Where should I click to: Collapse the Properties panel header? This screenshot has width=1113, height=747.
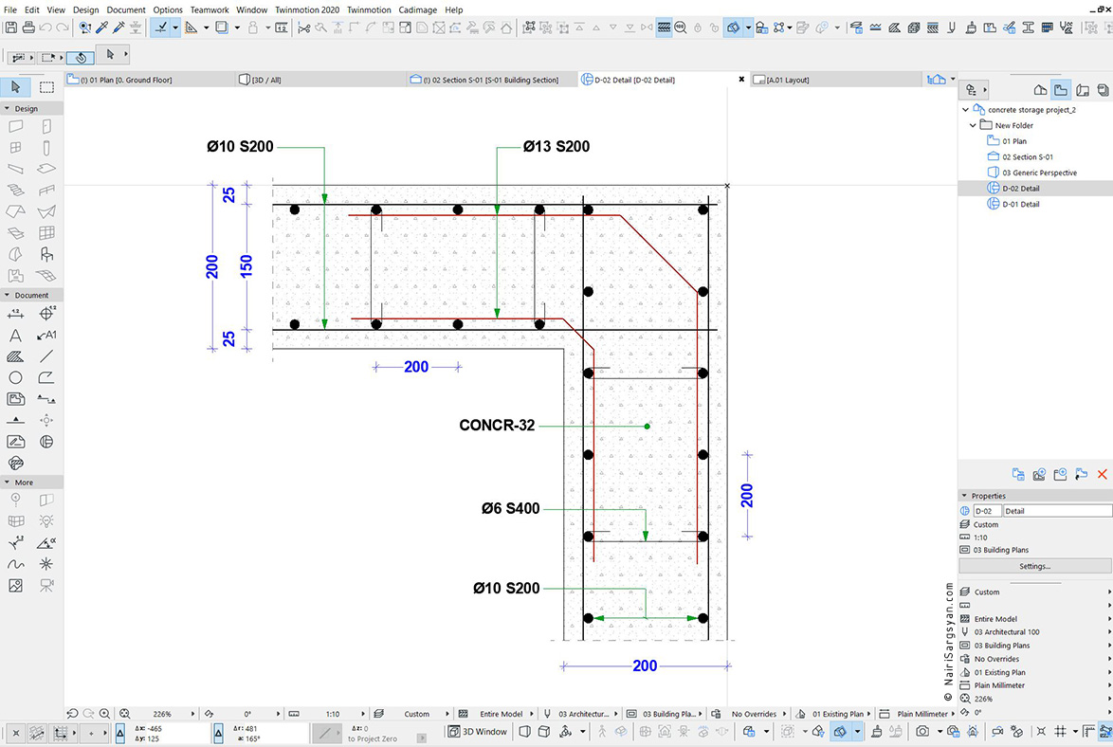pos(965,496)
